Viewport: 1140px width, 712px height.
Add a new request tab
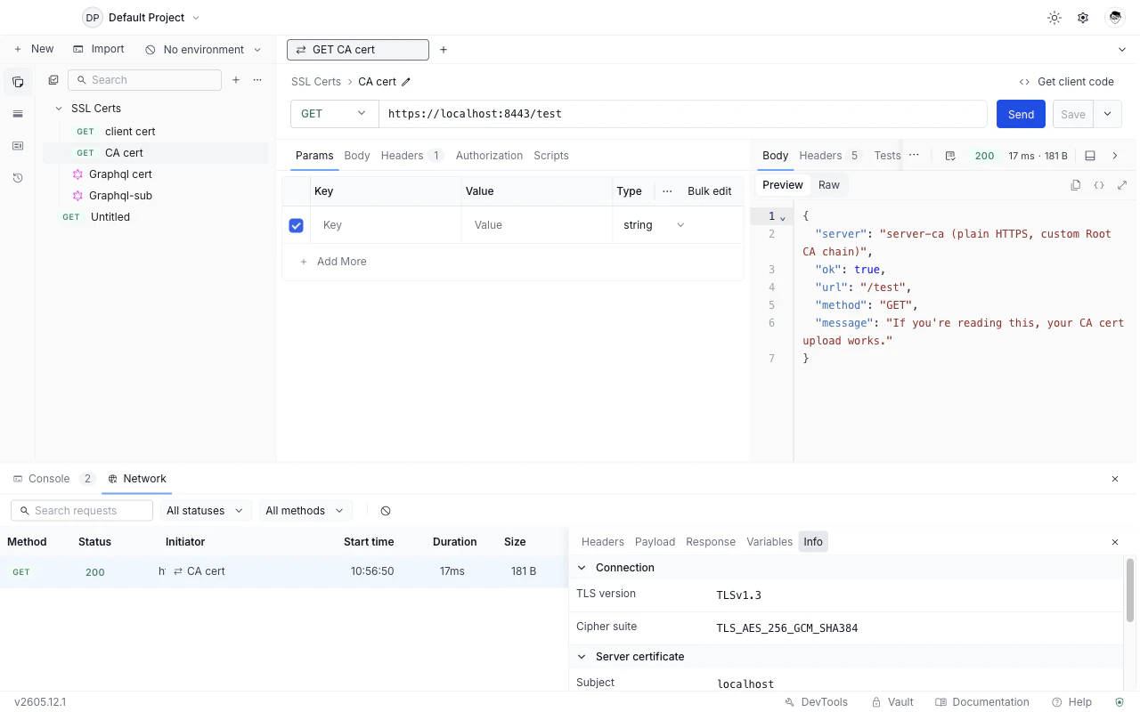coord(444,50)
